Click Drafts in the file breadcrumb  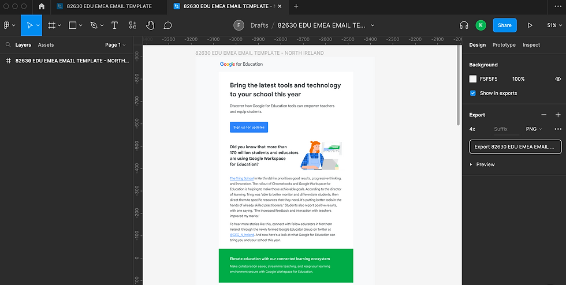click(x=259, y=25)
